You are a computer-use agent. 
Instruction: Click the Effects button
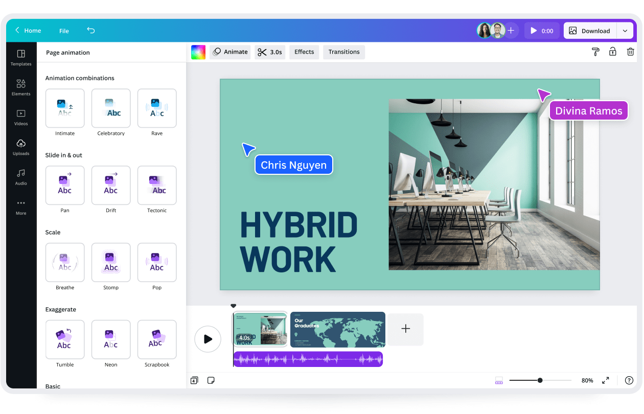pos(304,52)
